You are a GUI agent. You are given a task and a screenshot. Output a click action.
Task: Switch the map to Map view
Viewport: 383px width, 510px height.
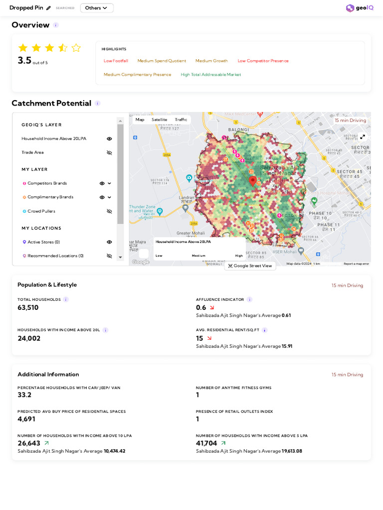pos(140,120)
